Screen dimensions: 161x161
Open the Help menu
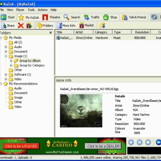pyautogui.click(x=53, y=10)
